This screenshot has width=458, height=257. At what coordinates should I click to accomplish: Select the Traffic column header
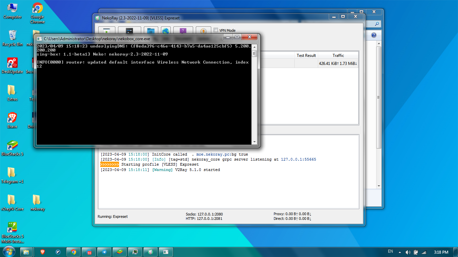[338, 55]
